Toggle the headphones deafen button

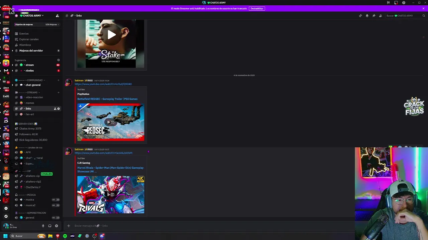(50, 226)
